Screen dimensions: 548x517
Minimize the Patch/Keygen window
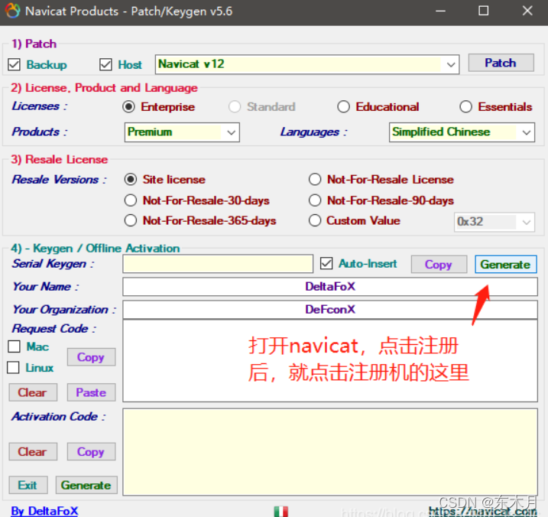440,11
